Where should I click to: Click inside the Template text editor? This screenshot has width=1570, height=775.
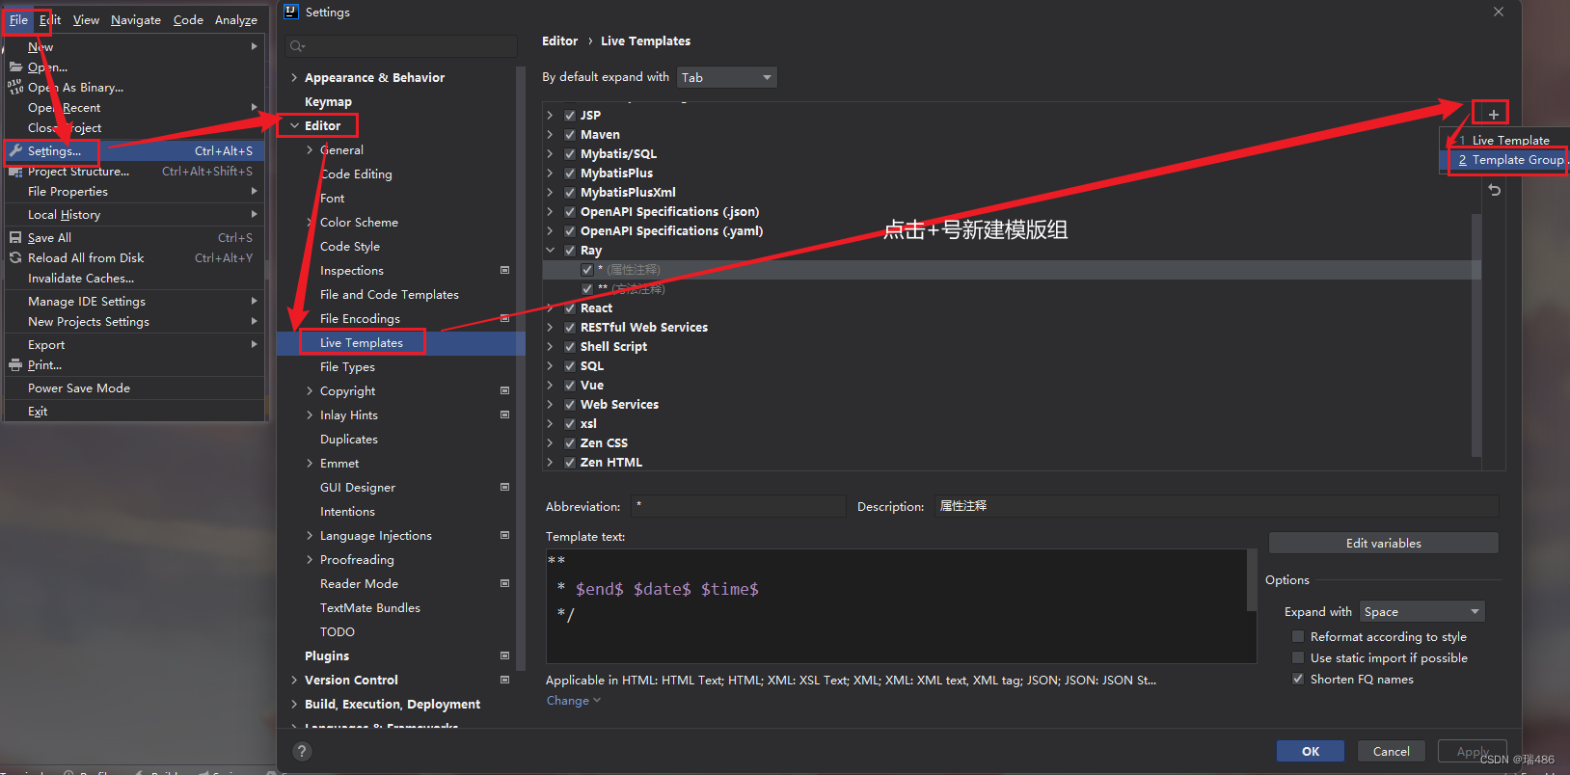(x=897, y=606)
